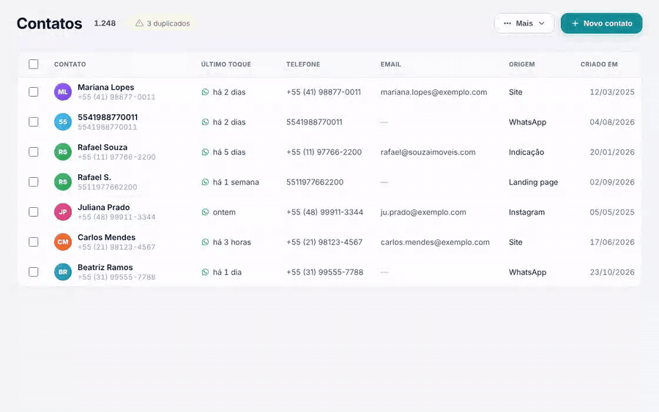659x412 pixels.
Task: Open Juliana Prado's JP avatar
Action: (63, 211)
